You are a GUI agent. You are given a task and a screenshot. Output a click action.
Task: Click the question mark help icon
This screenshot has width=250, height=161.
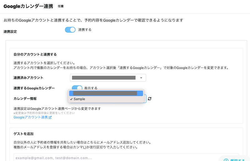[x=226, y=160]
